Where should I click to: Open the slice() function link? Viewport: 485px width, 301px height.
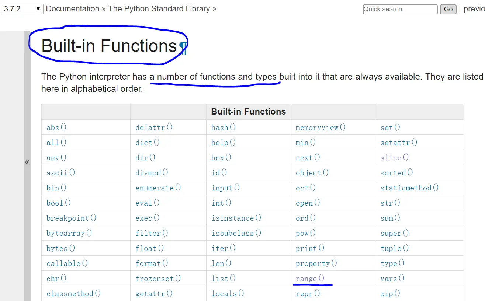tap(395, 158)
